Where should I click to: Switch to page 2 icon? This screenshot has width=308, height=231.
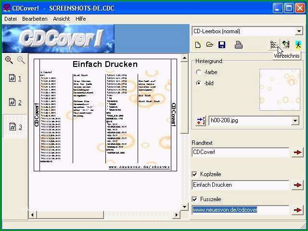(15, 103)
